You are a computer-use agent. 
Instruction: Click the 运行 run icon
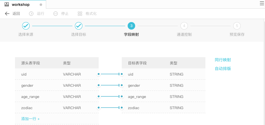coord(31,14)
